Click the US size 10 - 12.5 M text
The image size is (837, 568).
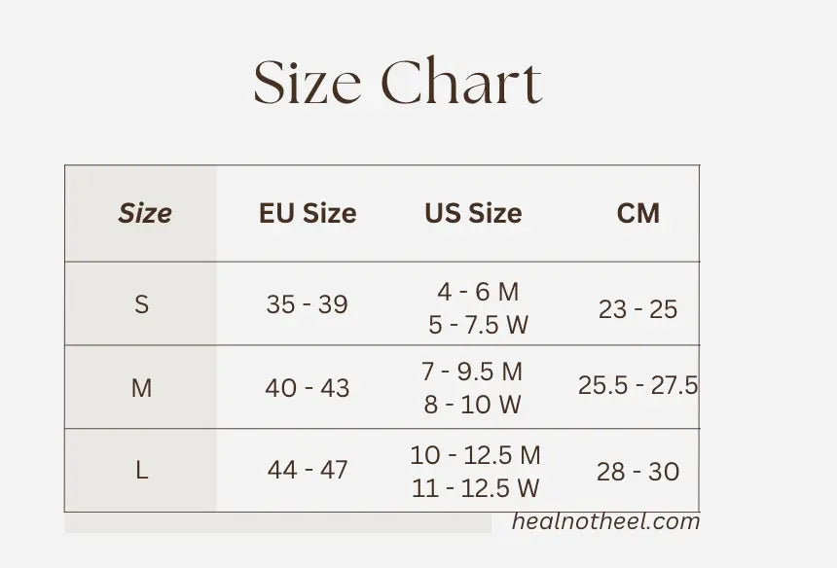pyautogui.click(x=475, y=455)
